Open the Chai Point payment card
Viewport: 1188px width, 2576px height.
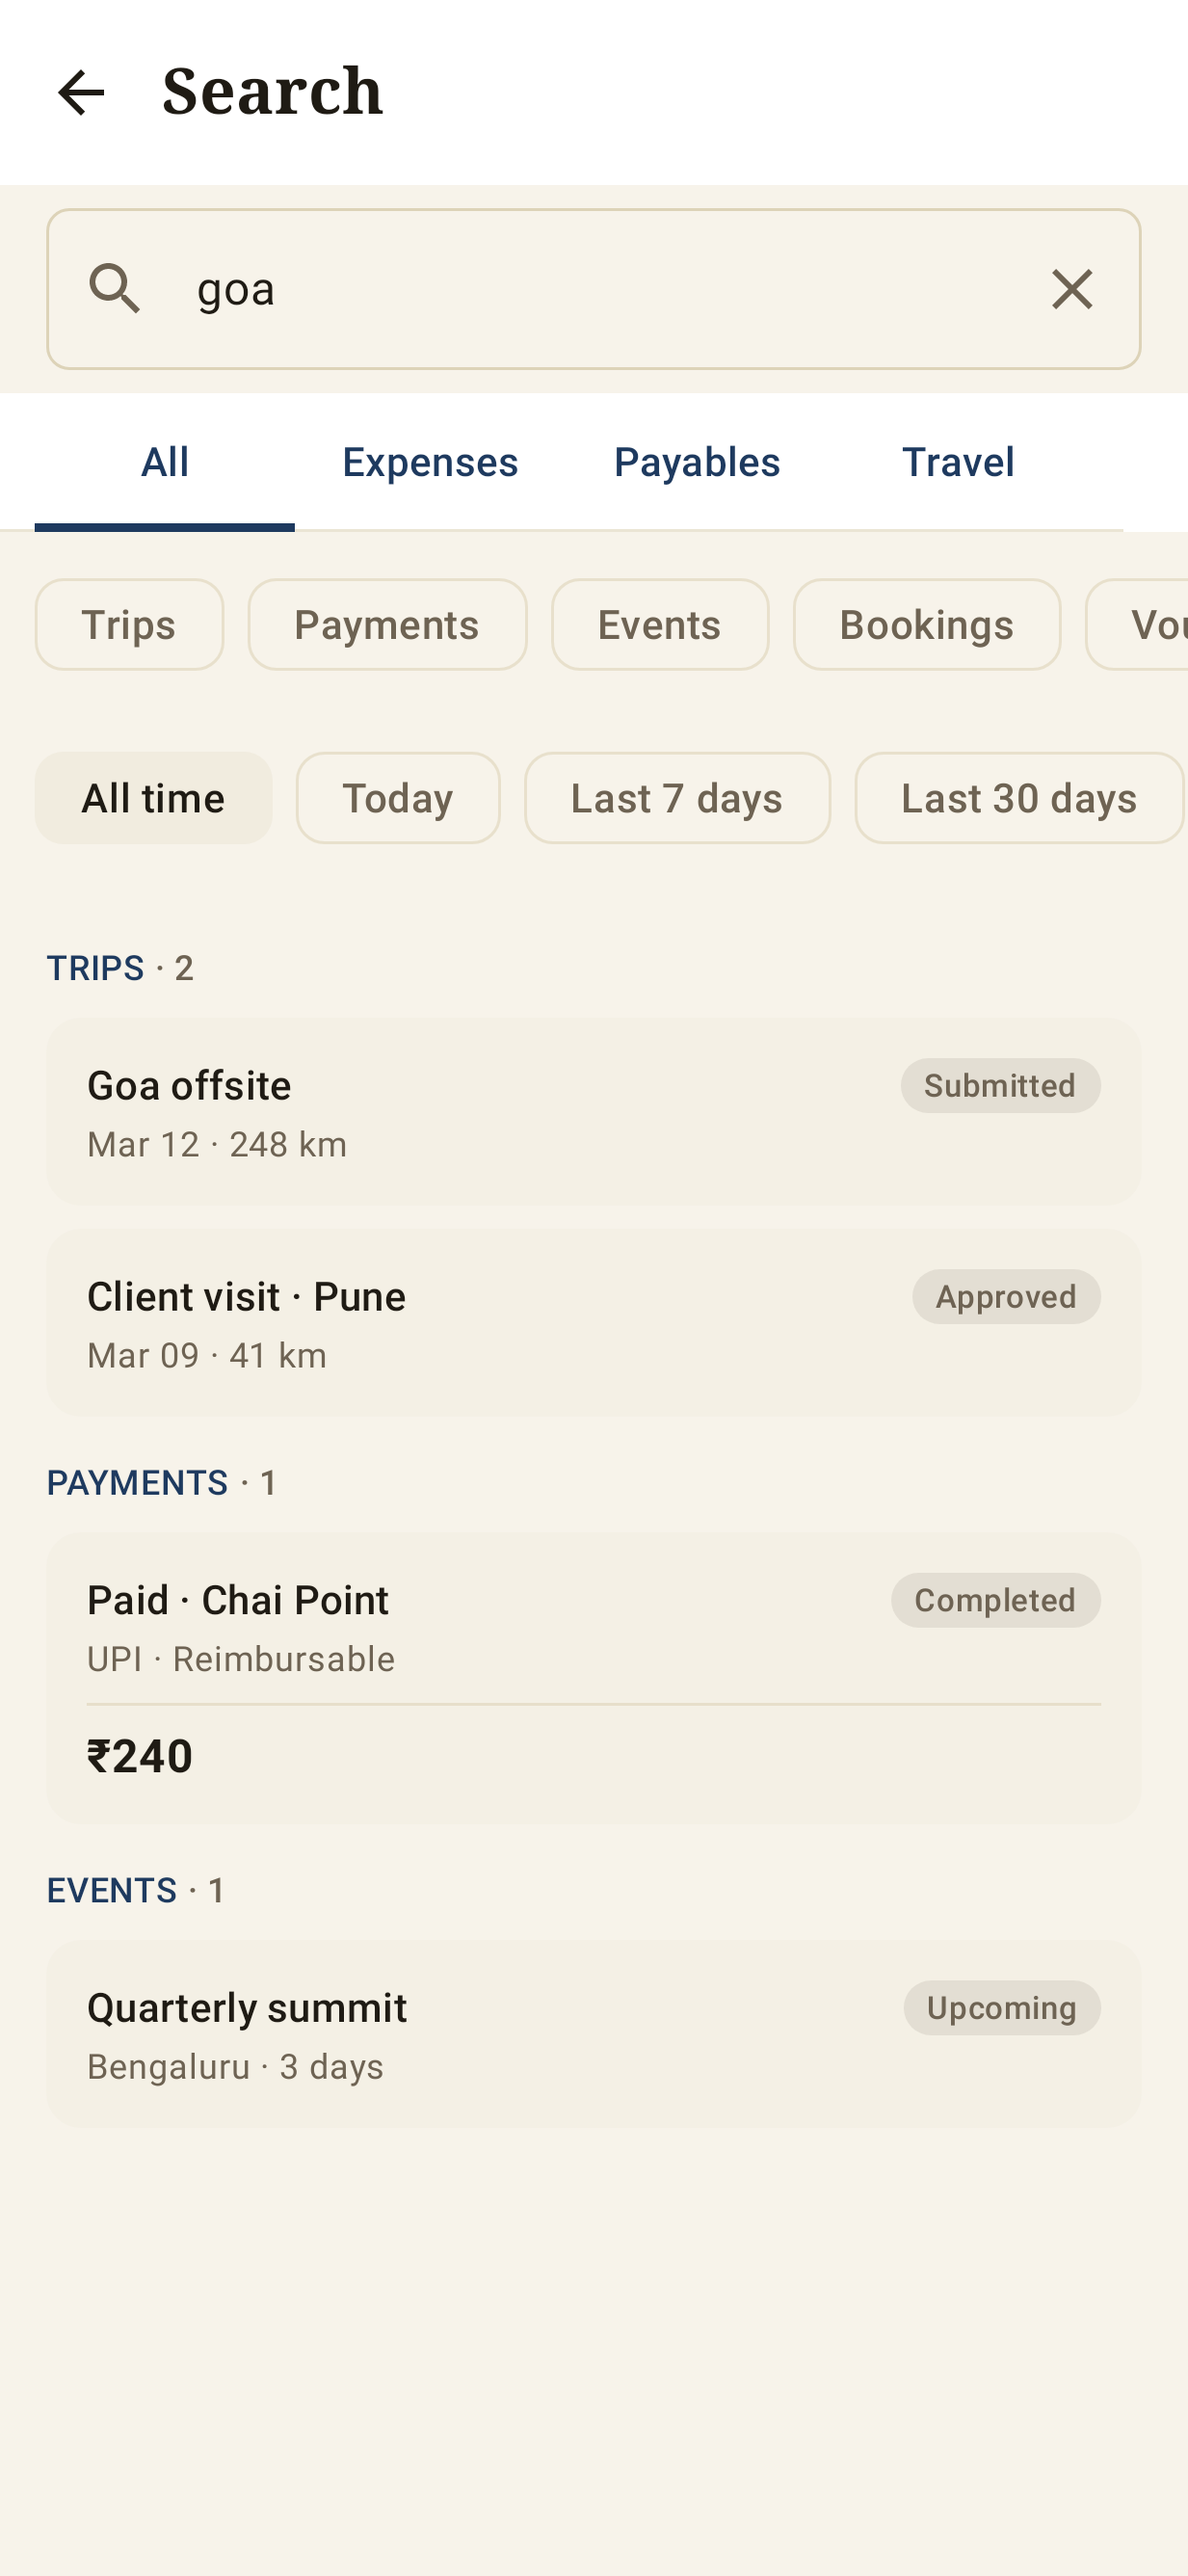(x=594, y=1677)
